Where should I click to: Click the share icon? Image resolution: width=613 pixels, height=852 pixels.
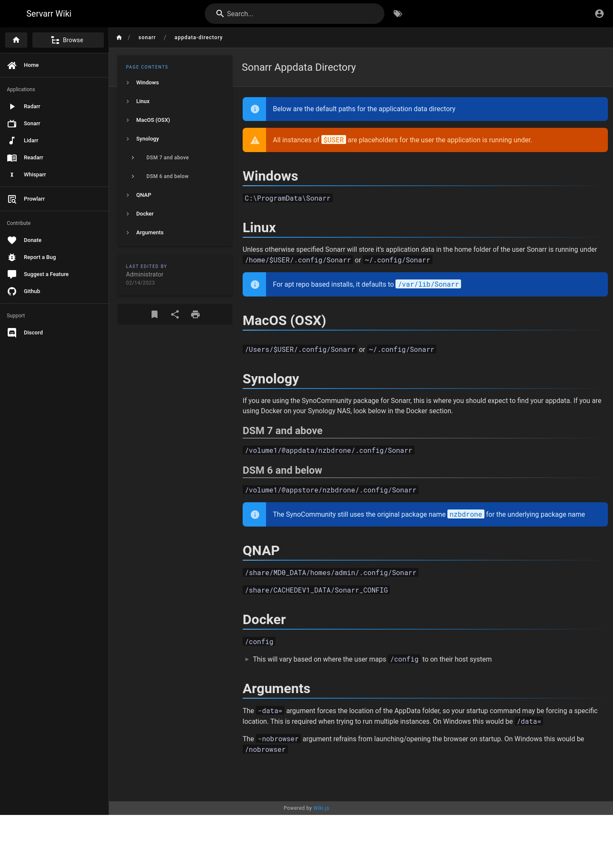[175, 314]
